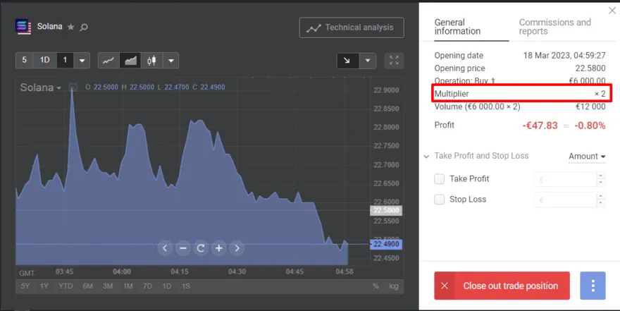Screen dimensions: 620x311
Task: Expand chart to fullscreen
Action: coord(395,61)
